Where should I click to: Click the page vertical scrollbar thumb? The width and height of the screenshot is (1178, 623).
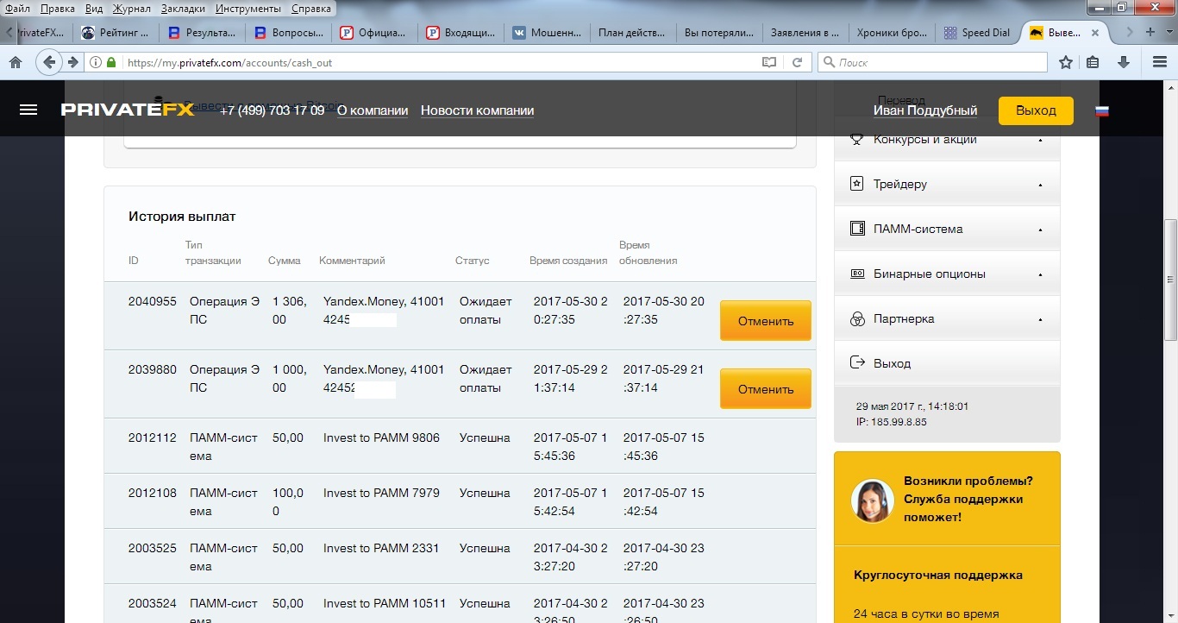point(1170,280)
